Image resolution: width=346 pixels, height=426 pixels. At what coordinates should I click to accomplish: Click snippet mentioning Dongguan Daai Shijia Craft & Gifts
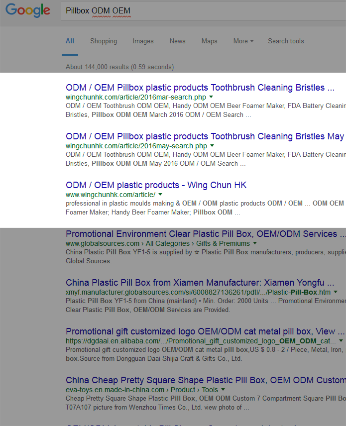pyautogui.click(x=206, y=354)
